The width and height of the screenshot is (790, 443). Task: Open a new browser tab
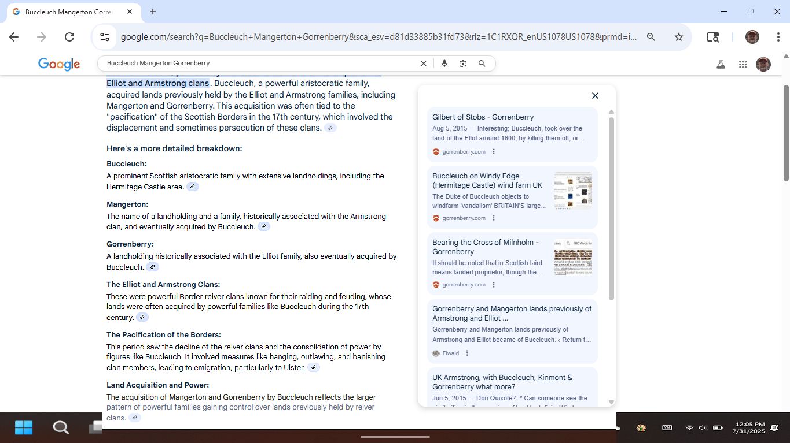[153, 12]
